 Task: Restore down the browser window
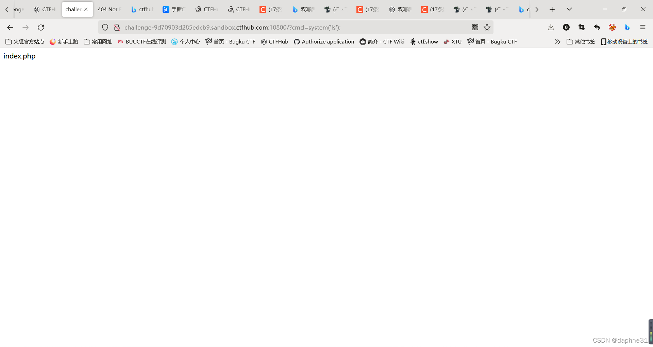point(624,10)
